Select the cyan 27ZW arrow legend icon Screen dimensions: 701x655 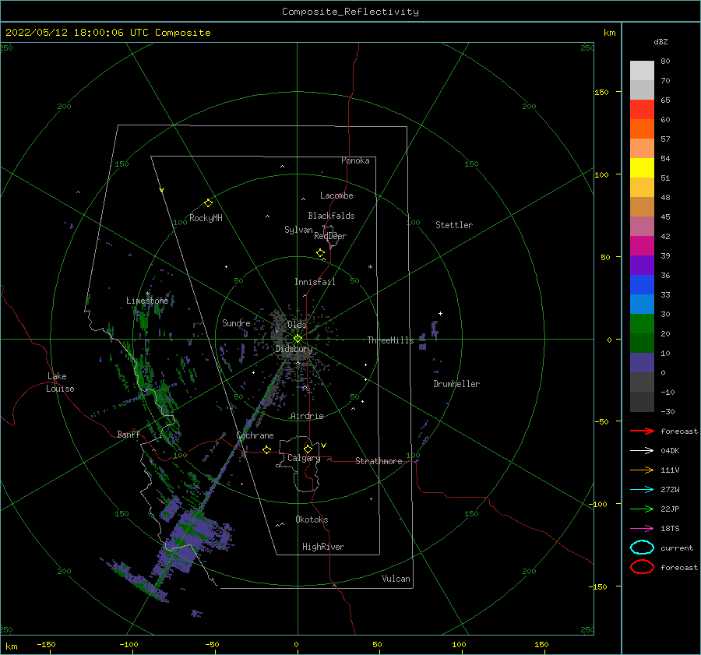click(x=642, y=490)
